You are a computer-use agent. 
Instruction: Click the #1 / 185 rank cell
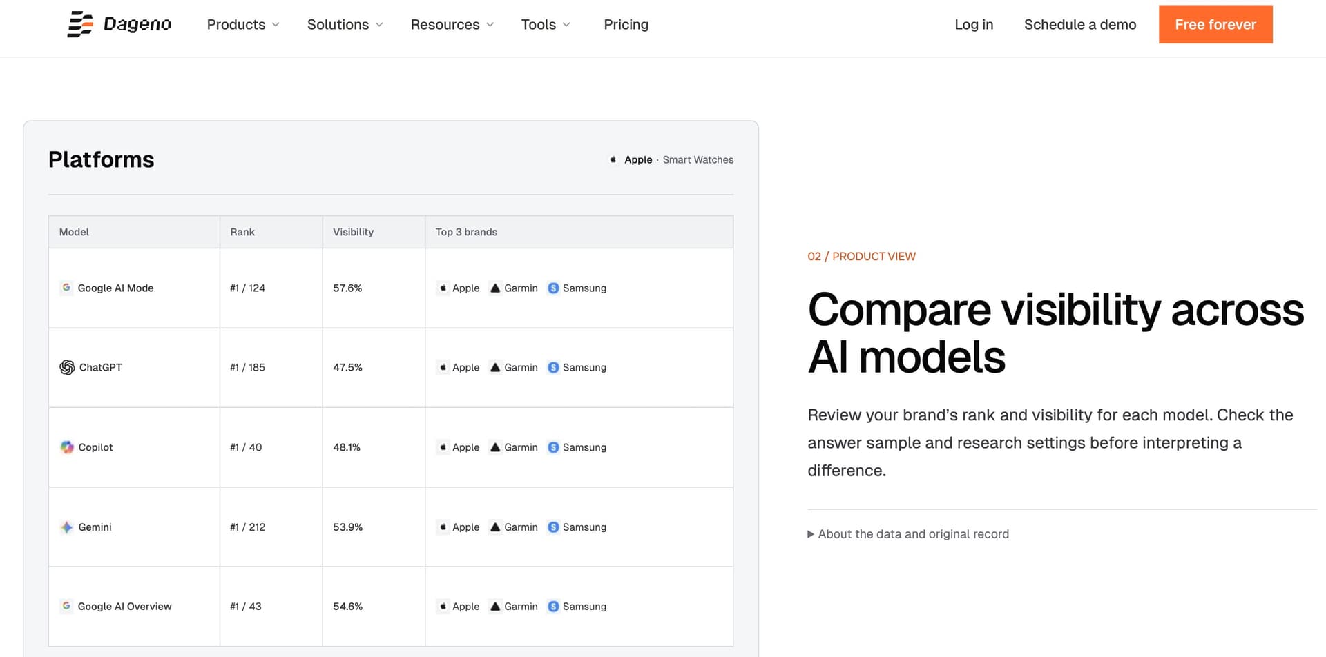[247, 367]
